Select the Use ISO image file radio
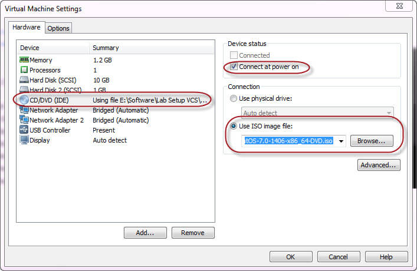The width and height of the screenshot is (417, 271). pos(233,126)
